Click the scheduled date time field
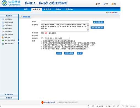The width and height of the screenshot is (140, 108). (x=57, y=38)
